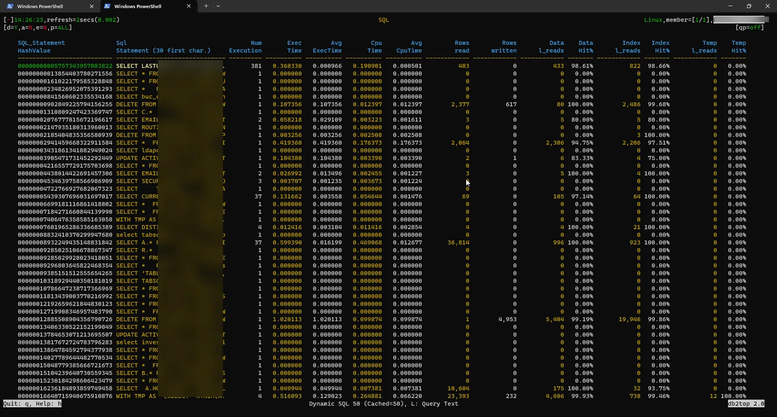Click the Cpu Time column header

(375, 47)
